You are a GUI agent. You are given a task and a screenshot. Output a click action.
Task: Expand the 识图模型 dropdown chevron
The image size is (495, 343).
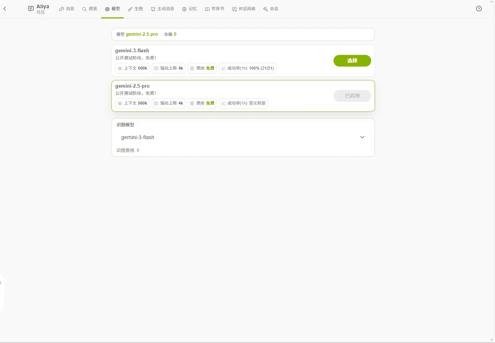362,137
